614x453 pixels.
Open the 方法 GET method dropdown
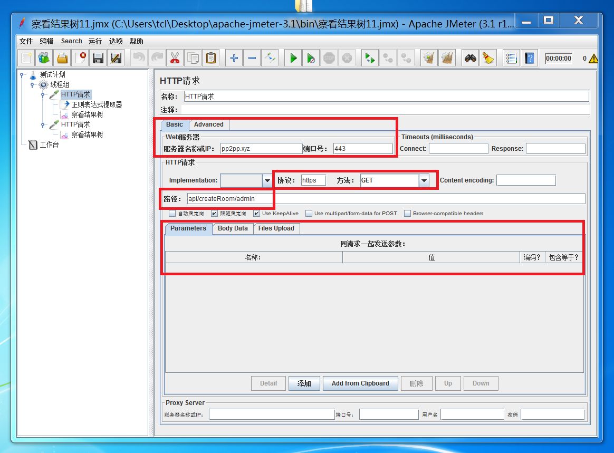424,180
